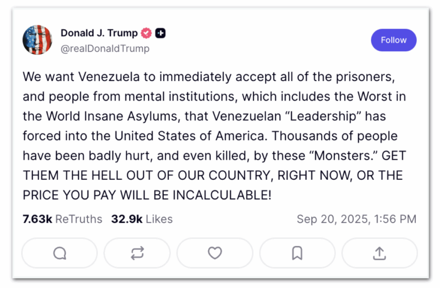This screenshot has height=288, width=440.
Task: Follow Donald J. Trump's account
Action: [393, 40]
